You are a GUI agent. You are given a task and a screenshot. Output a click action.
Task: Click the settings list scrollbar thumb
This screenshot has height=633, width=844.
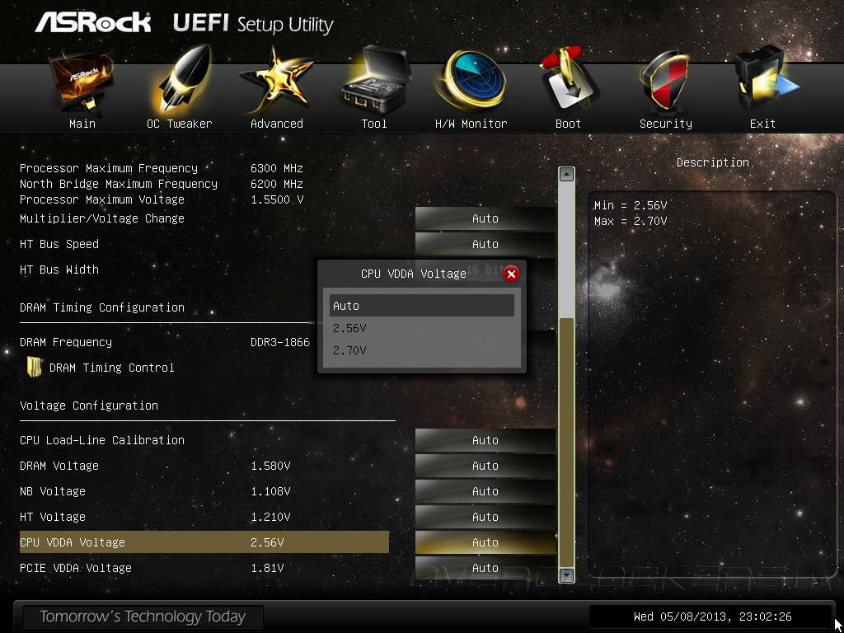click(566, 442)
